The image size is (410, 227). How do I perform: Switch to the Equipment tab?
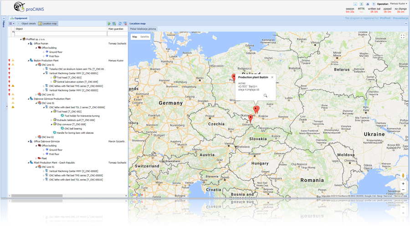(19, 18)
